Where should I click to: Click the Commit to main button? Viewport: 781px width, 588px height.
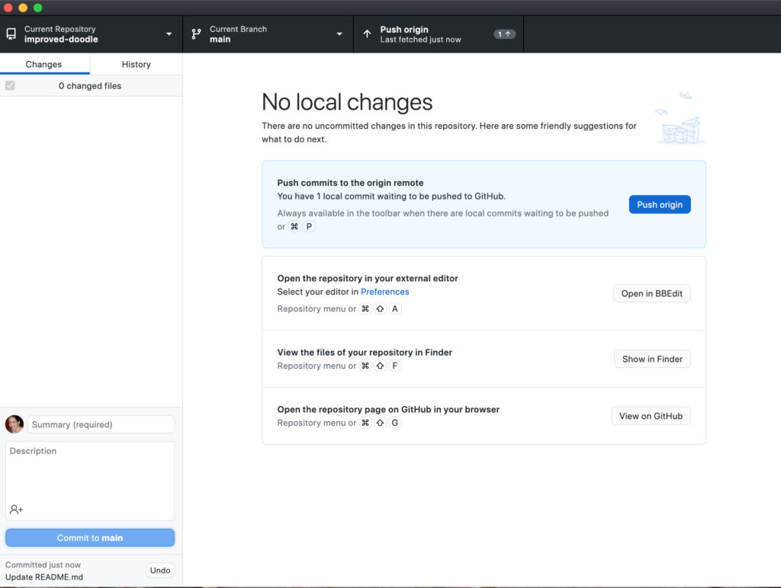(90, 538)
